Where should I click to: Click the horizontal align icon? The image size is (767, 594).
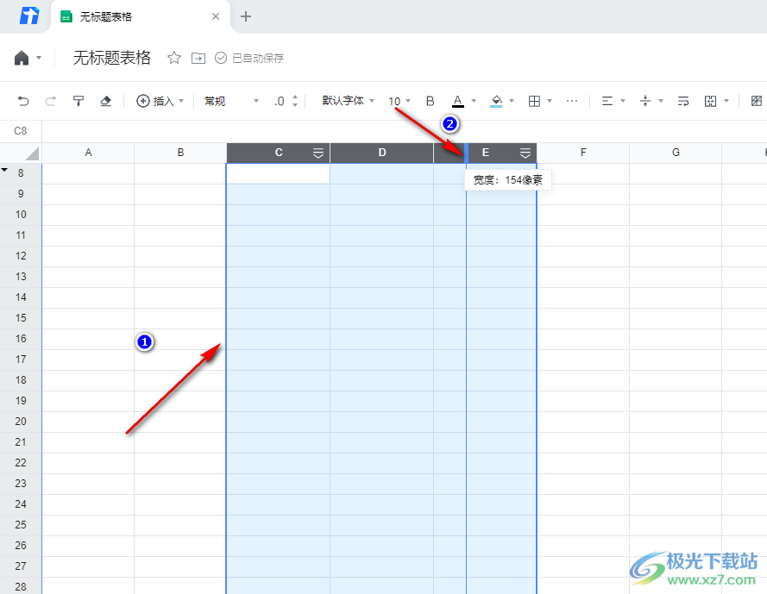[x=607, y=101]
